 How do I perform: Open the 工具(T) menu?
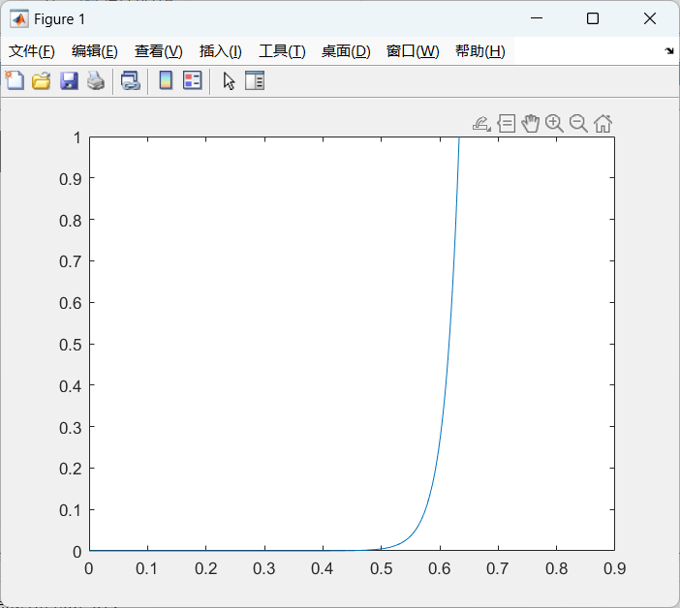point(282,51)
